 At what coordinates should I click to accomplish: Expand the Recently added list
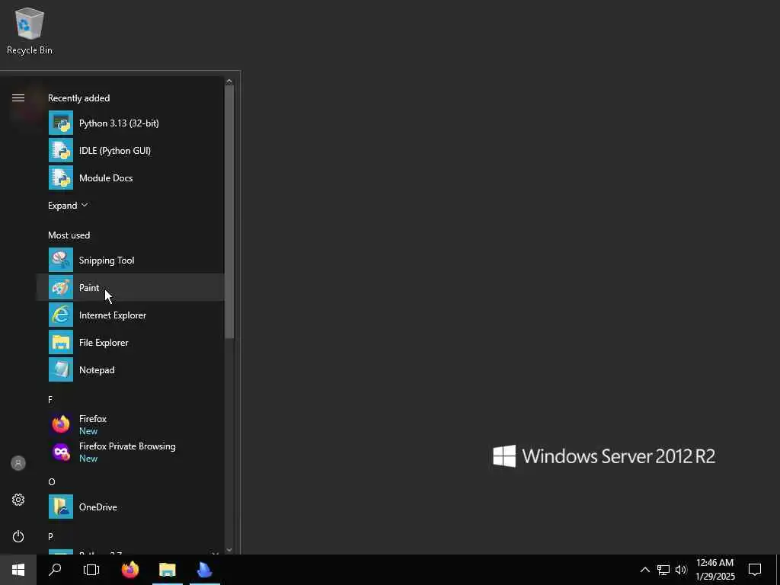[68, 206]
